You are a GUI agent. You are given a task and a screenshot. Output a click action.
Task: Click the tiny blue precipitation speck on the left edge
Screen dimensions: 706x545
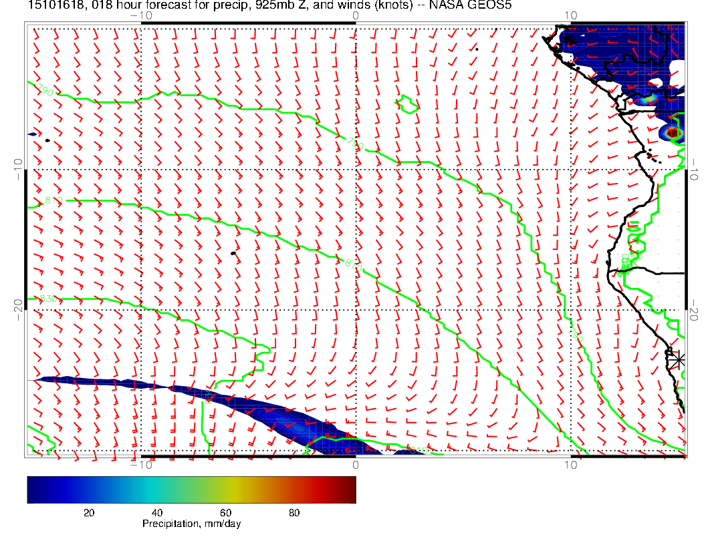(32, 134)
